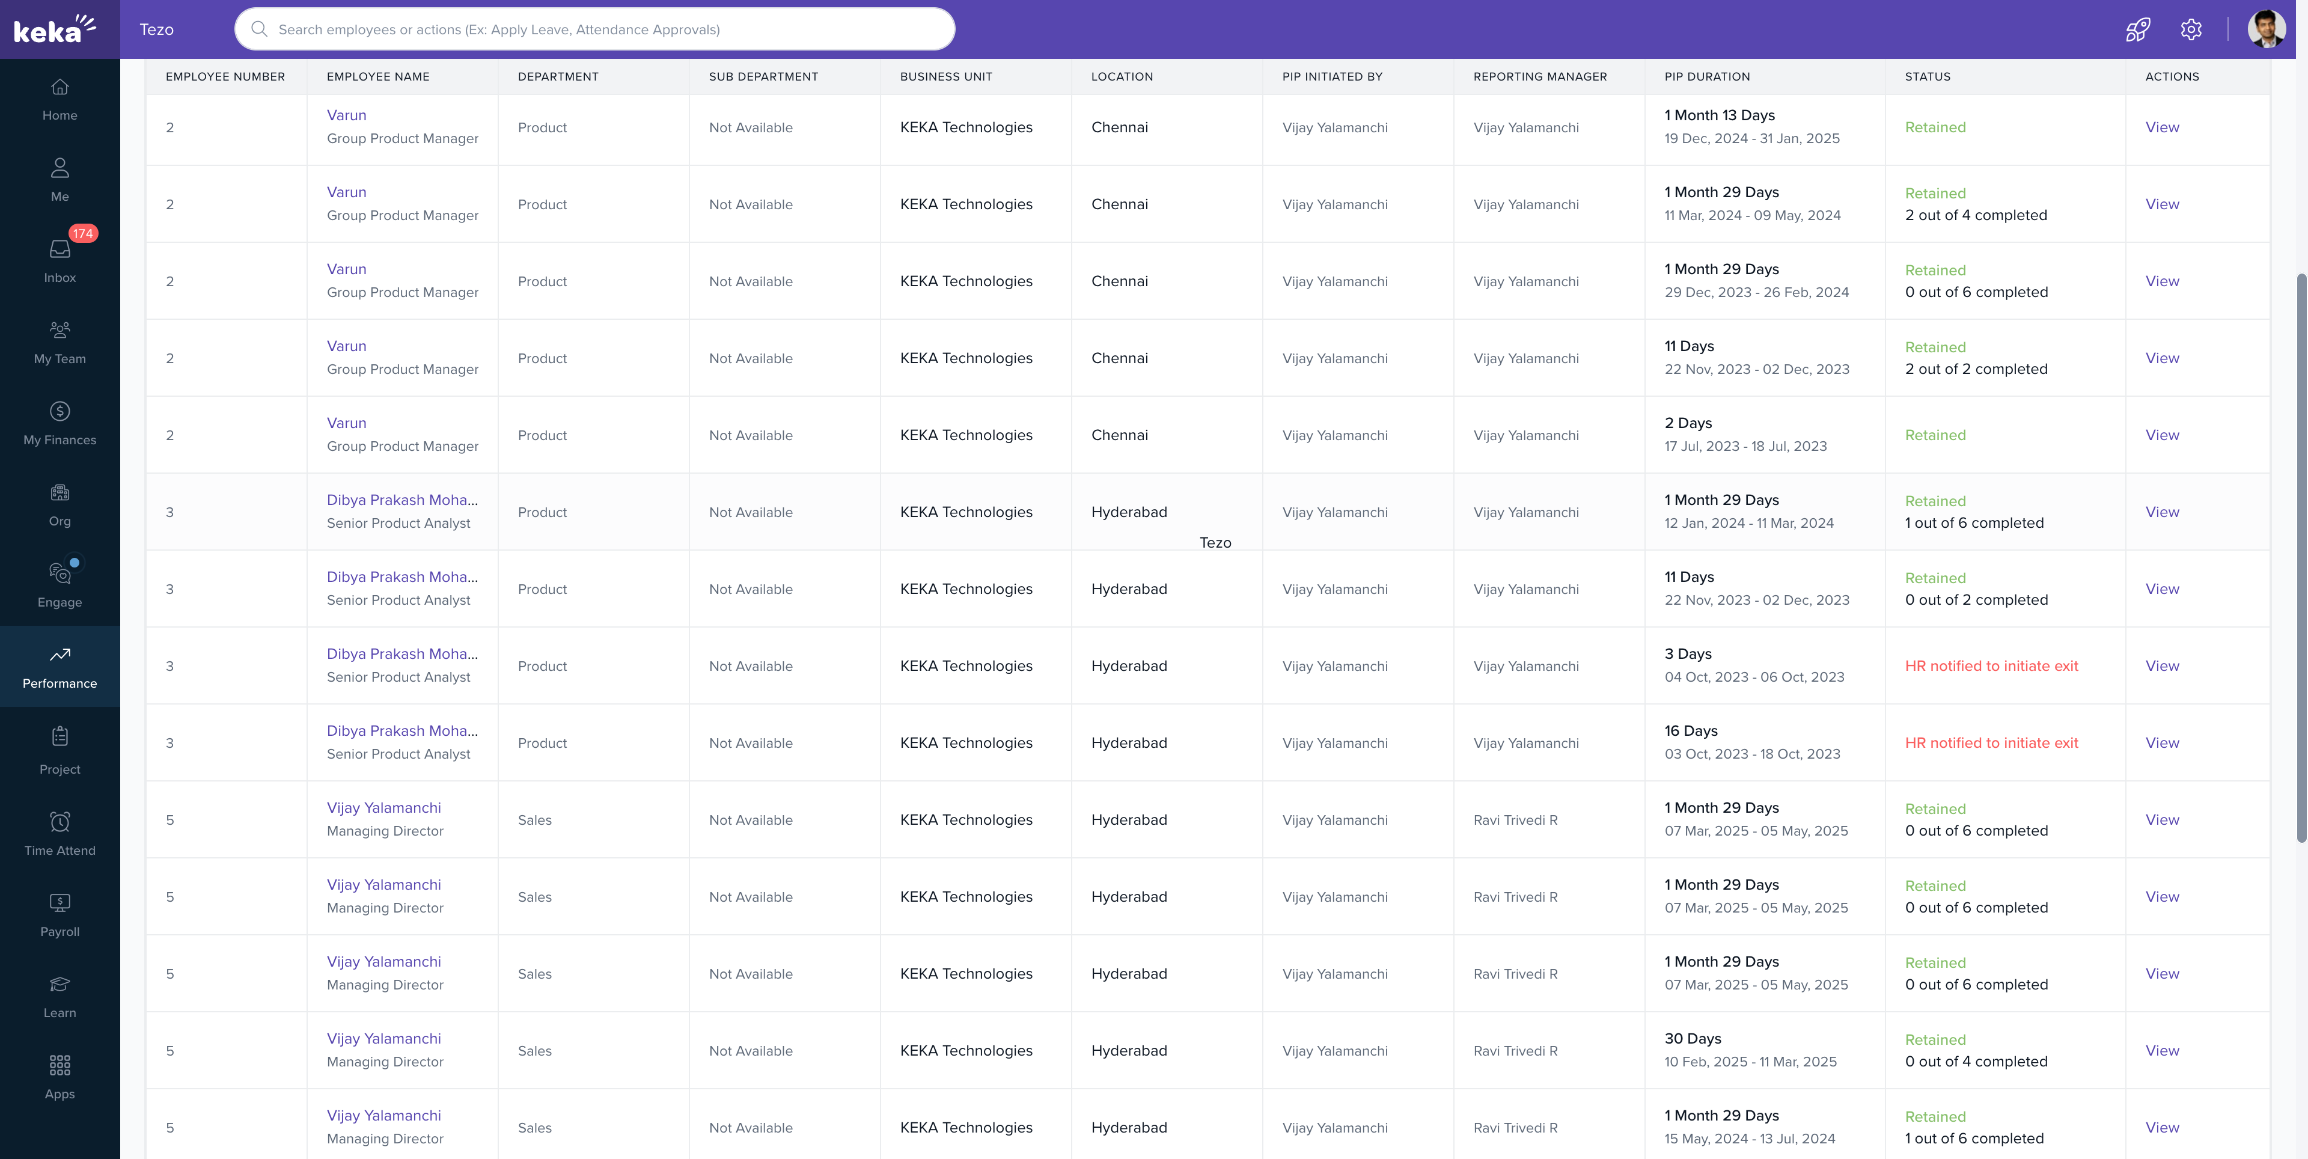This screenshot has width=2308, height=1159.
Task: Open the Home sidebar icon
Action: point(59,100)
